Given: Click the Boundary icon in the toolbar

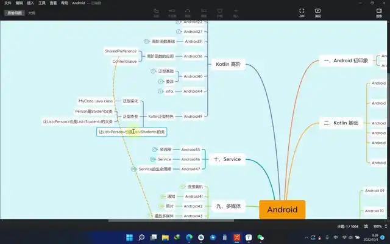Looking at the screenshot, I should point(219,11).
